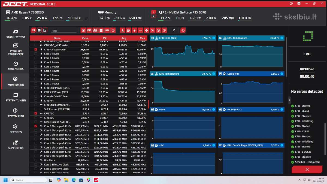
Task: Reset monitoring min/max values icon
Action: [x=183, y=30]
